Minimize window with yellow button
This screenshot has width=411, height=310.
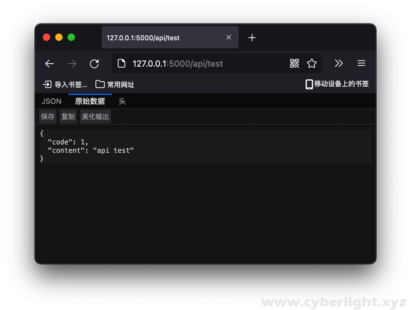(x=59, y=37)
